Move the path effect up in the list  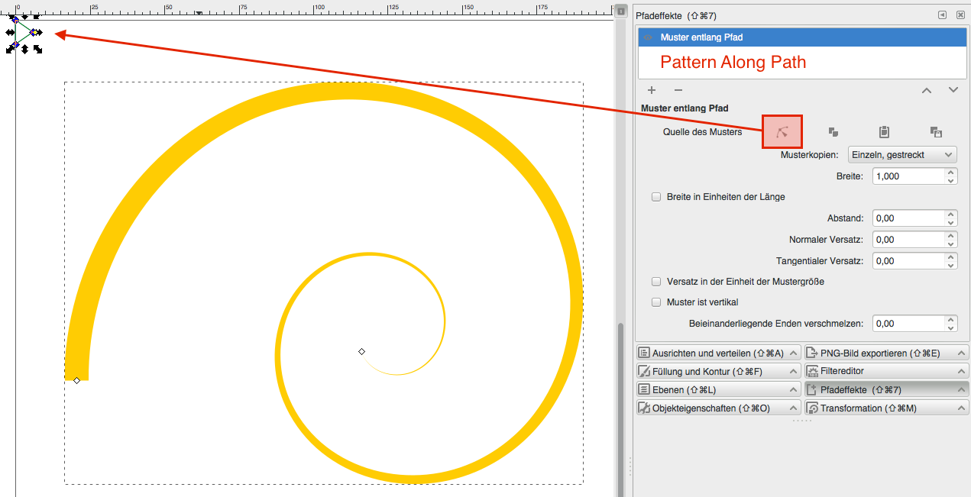[x=927, y=90]
